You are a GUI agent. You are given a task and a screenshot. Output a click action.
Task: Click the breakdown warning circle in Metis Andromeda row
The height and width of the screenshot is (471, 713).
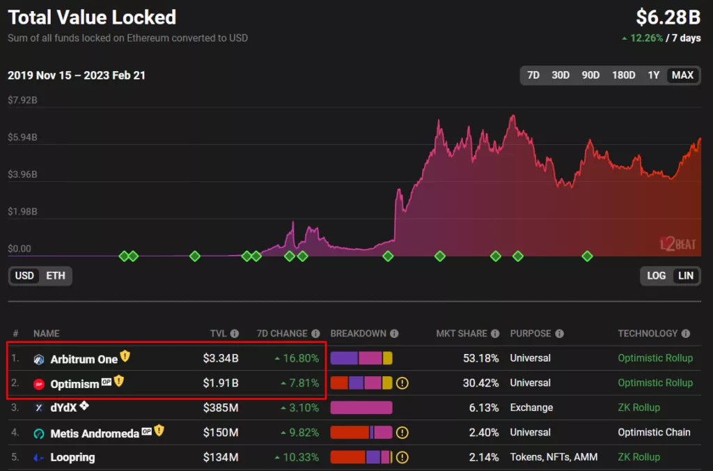click(x=402, y=432)
